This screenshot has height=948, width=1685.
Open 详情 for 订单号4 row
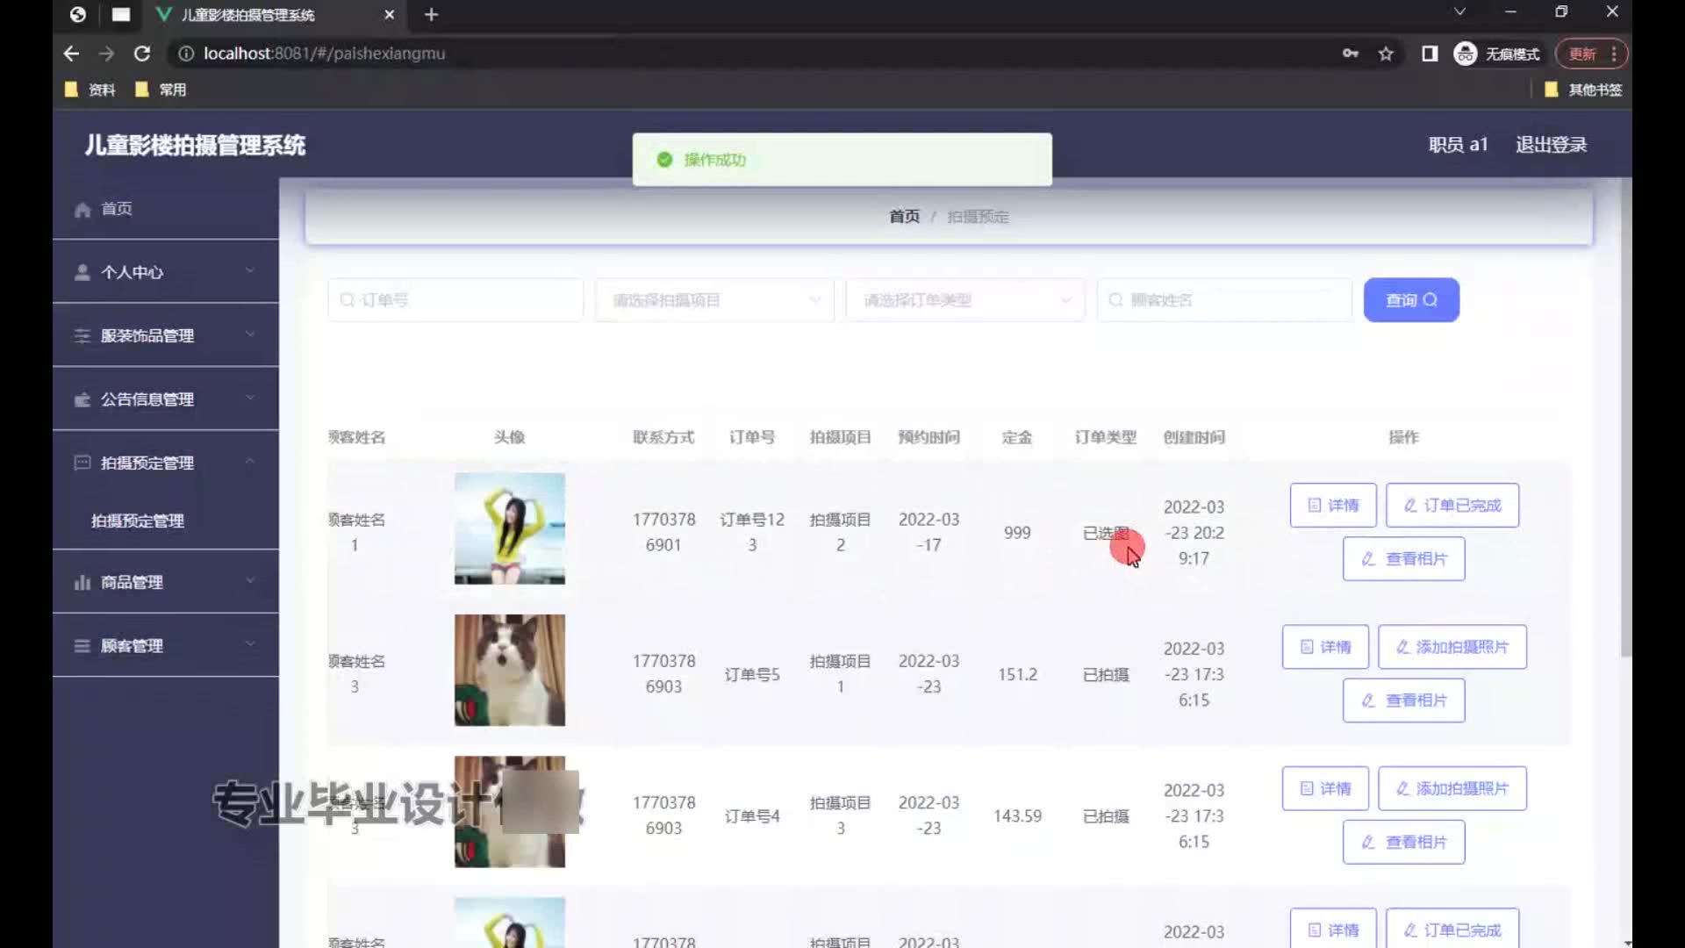point(1325,788)
